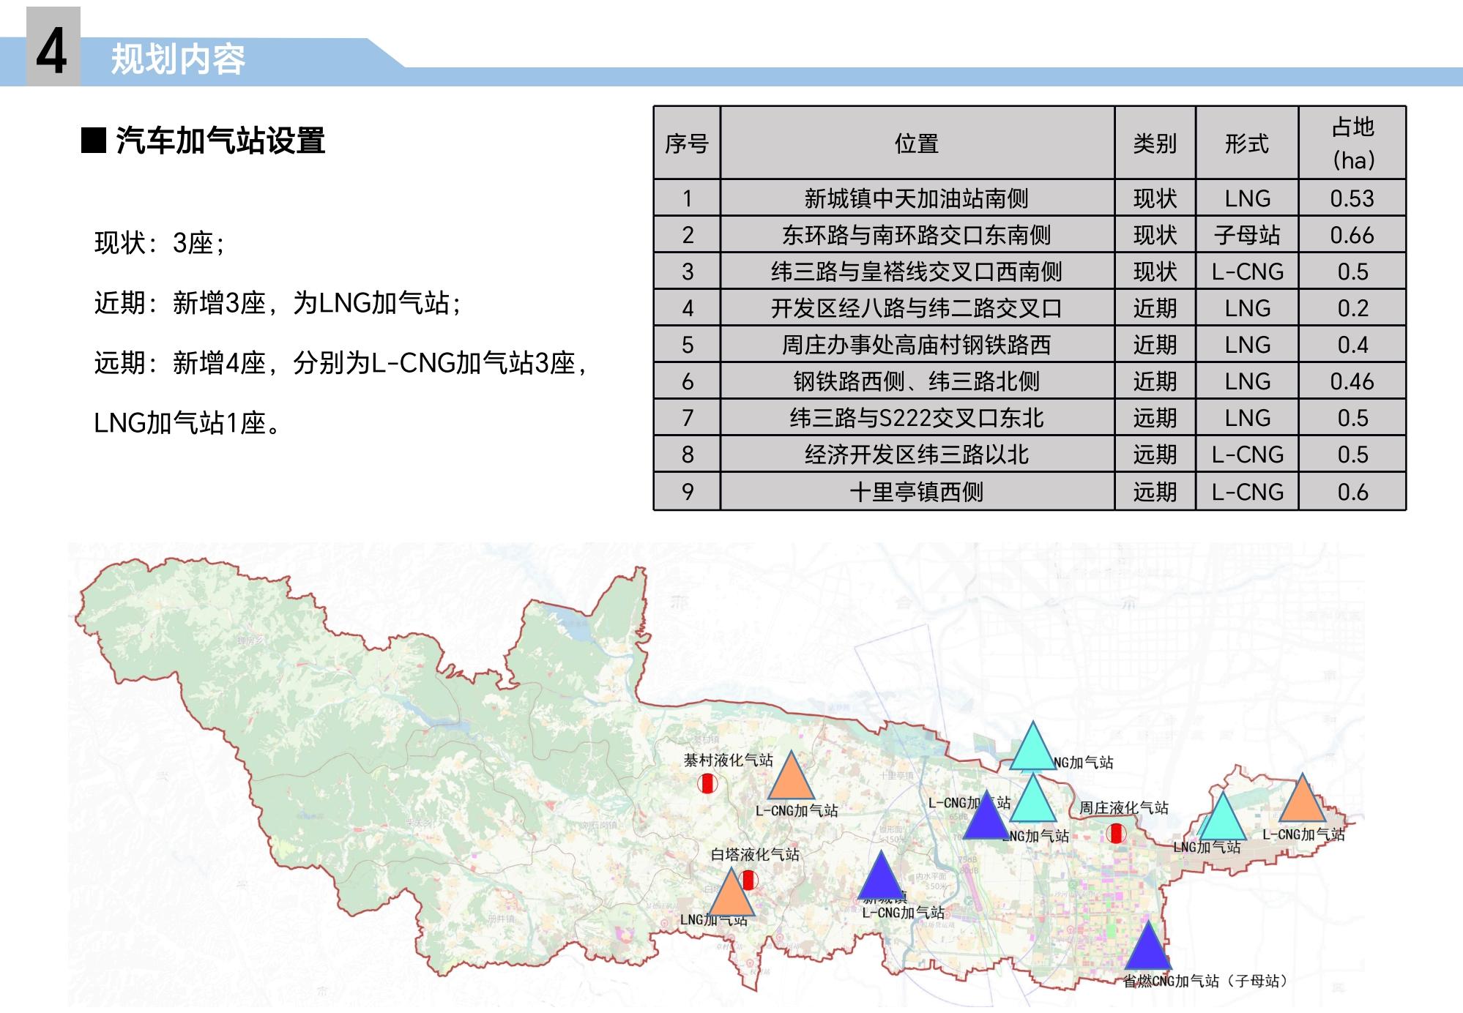
Task: Click the area value 0.4 in row 5
Action: [x=1352, y=345]
